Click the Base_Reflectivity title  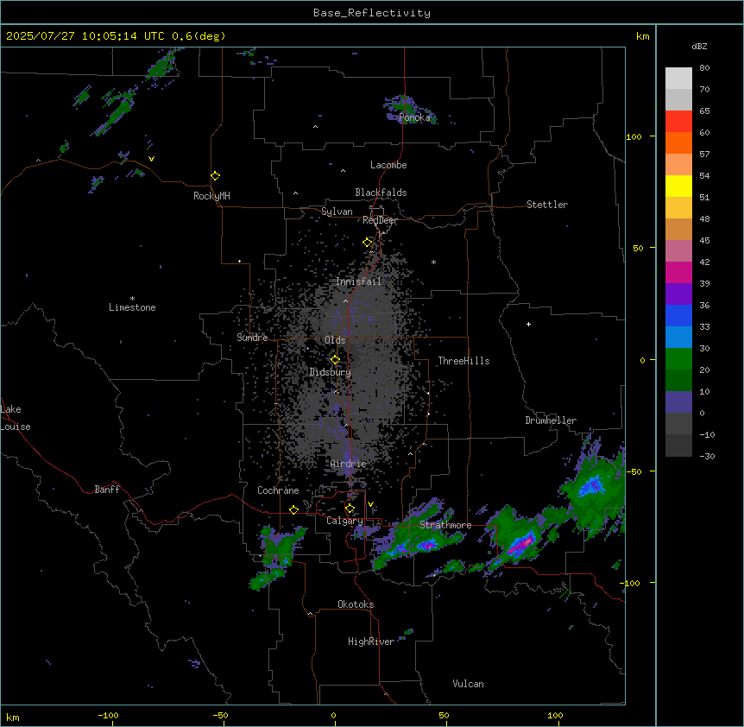tap(372, 13)
